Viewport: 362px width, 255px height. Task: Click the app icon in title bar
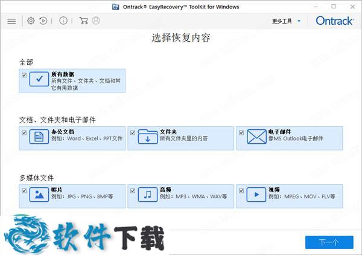116,7
